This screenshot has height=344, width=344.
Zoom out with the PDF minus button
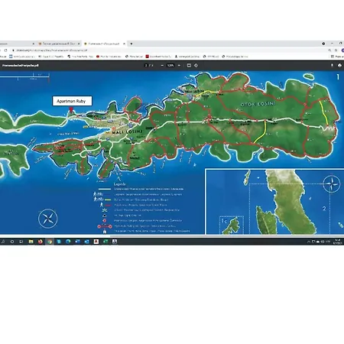coord(162,66)
